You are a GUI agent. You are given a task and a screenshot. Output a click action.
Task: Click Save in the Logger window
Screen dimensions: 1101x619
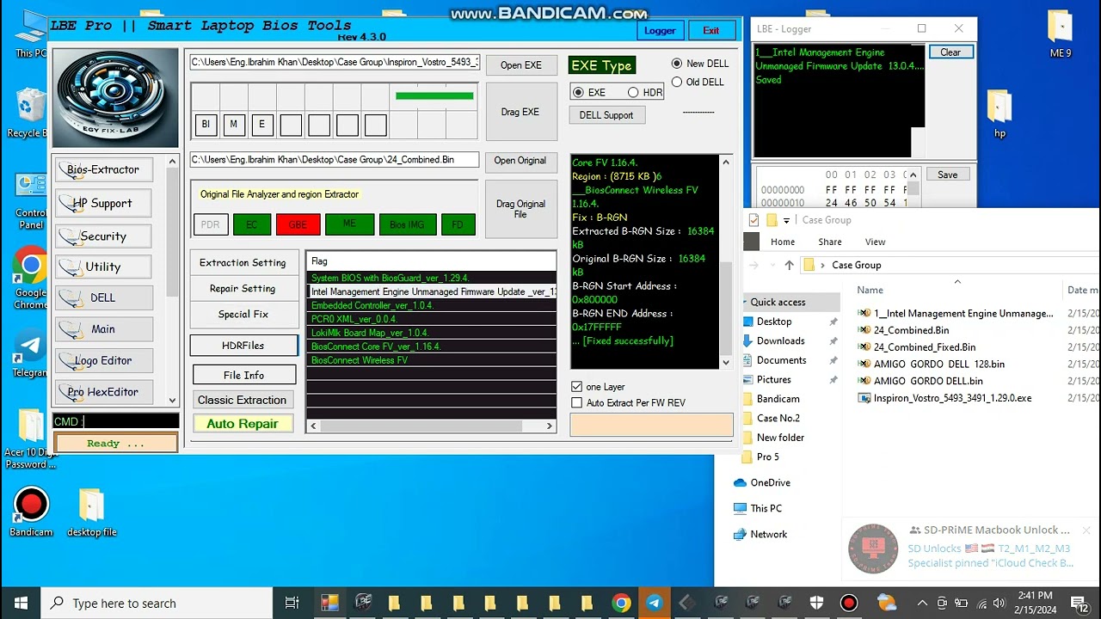point(948,175)
